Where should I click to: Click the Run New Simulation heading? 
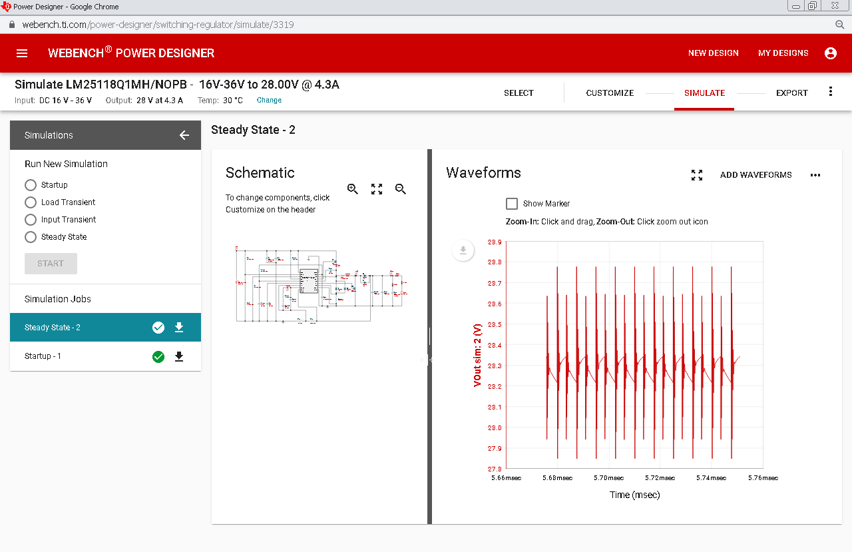tap(66, 164)
